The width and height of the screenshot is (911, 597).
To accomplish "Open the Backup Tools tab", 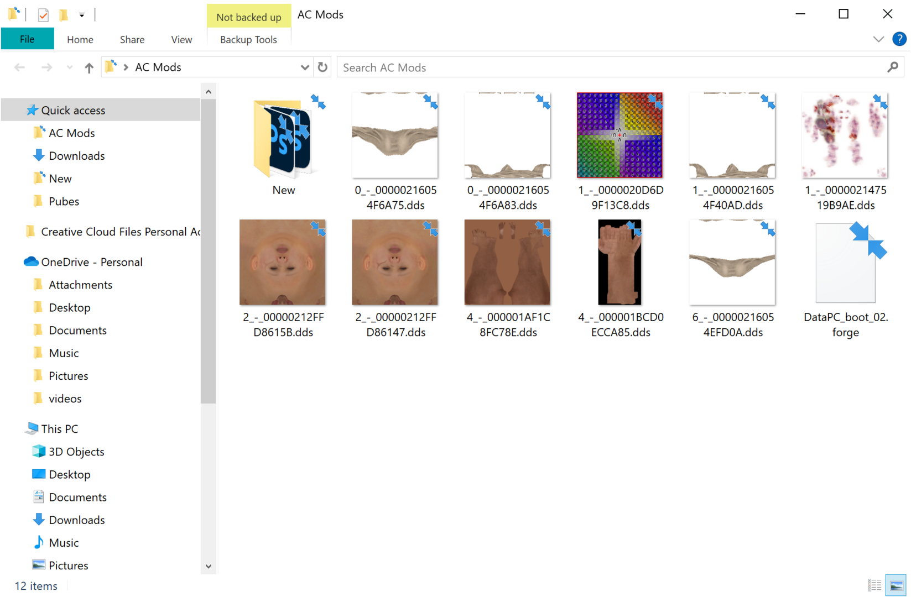I will 248,39.
